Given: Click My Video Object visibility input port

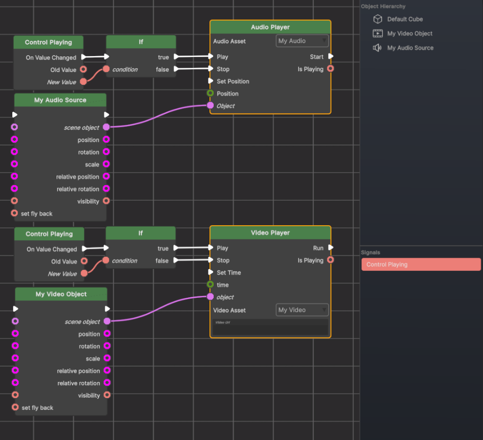Looking at the screenshot, I should pos(15,395).
